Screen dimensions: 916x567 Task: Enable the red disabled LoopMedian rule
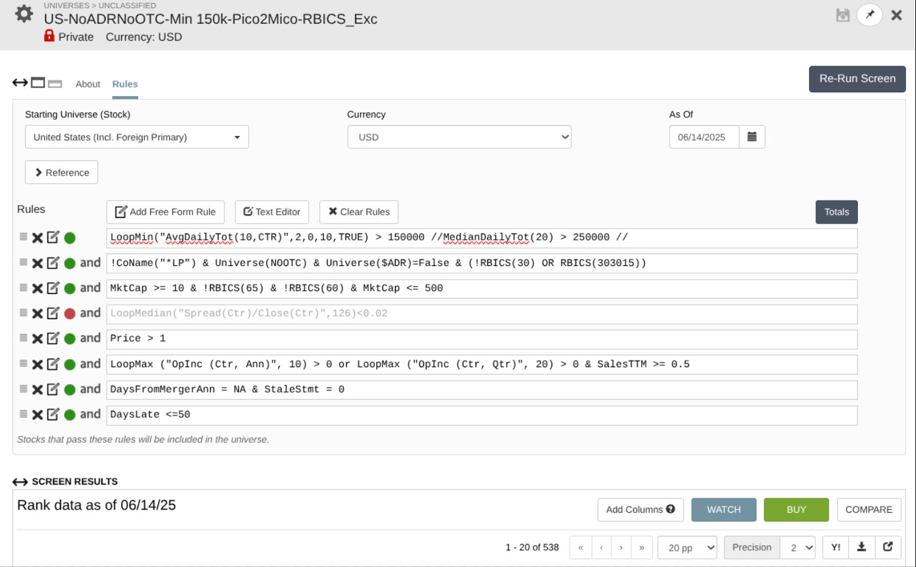(70, 313)
